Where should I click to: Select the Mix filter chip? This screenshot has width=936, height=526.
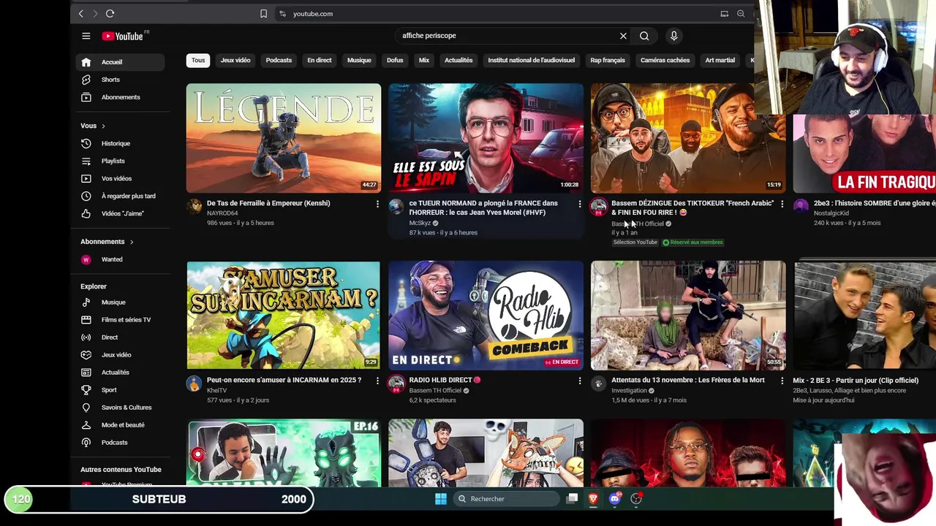coord(424,61)
